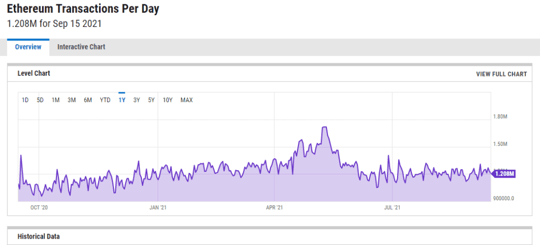Click the Level Chart heading
This screenshot has height=245, width=540.
[34, 73]
